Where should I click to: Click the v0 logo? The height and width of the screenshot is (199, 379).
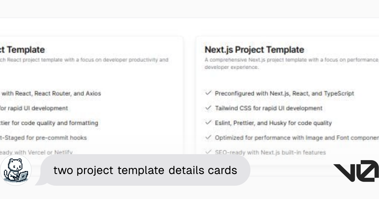[356, 171]
